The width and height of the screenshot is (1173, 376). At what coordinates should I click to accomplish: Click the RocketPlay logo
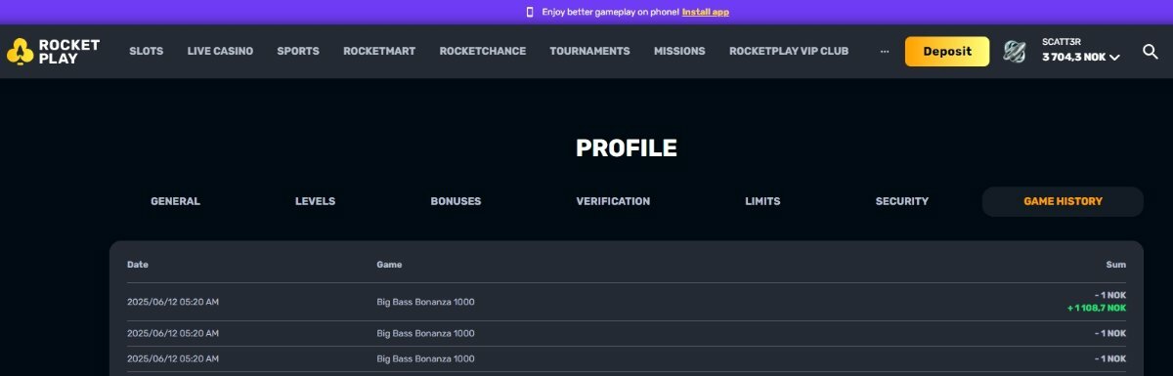pyautogui.click(x=53, y=52)
